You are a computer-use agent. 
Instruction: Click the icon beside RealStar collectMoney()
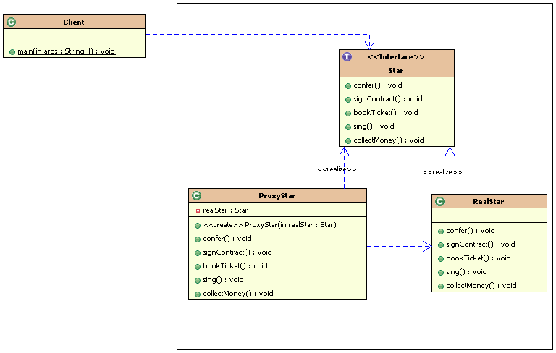pyautogui.click(x=441, y=286)
